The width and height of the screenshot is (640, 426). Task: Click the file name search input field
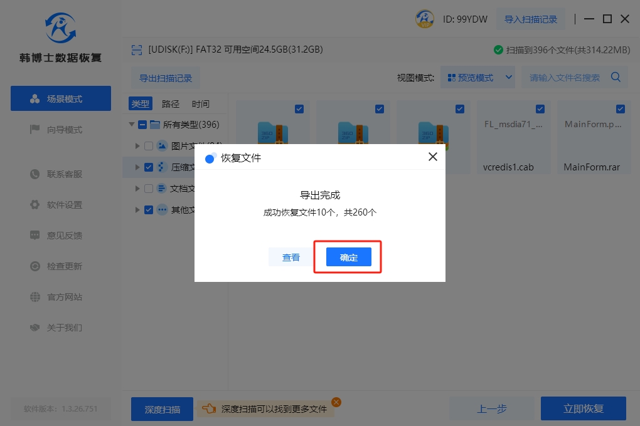(x=564, y=78)
